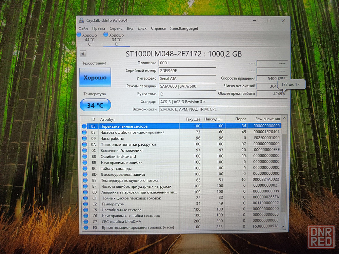Click the Raw-значения column header
The height and width of the screenshot is (254, 339).
(265, 119)
